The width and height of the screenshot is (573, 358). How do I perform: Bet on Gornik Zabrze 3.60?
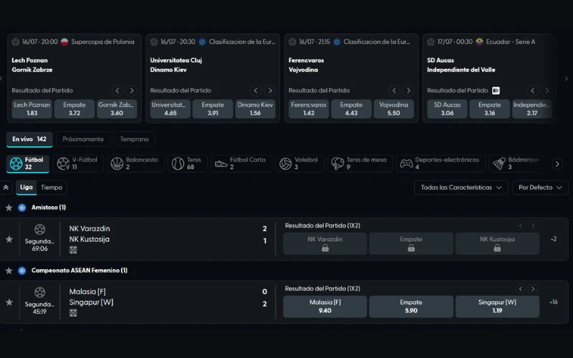[x=117, y=109]
